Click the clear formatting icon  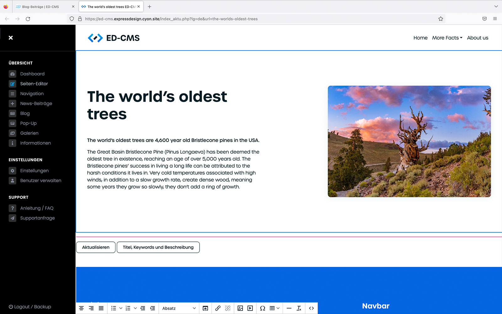click(299, 308)
